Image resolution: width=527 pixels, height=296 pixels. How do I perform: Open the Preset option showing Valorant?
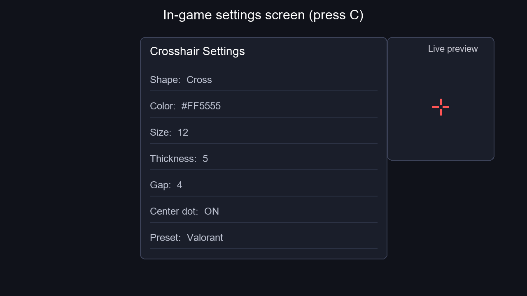tap(205, 238)
